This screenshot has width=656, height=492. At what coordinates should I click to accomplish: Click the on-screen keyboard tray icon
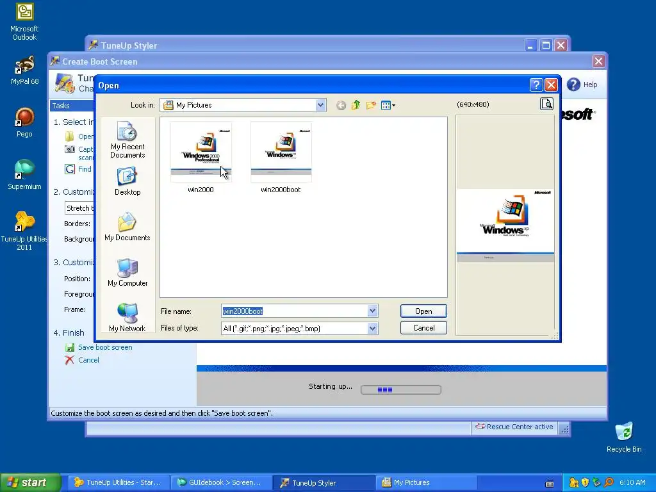pos(550,483)
